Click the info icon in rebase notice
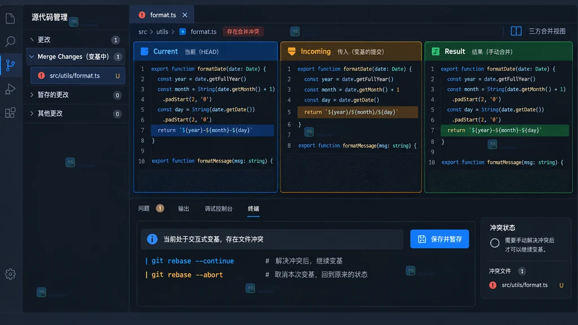The width and height of the screenshot is (578, 325). [152, 239]
